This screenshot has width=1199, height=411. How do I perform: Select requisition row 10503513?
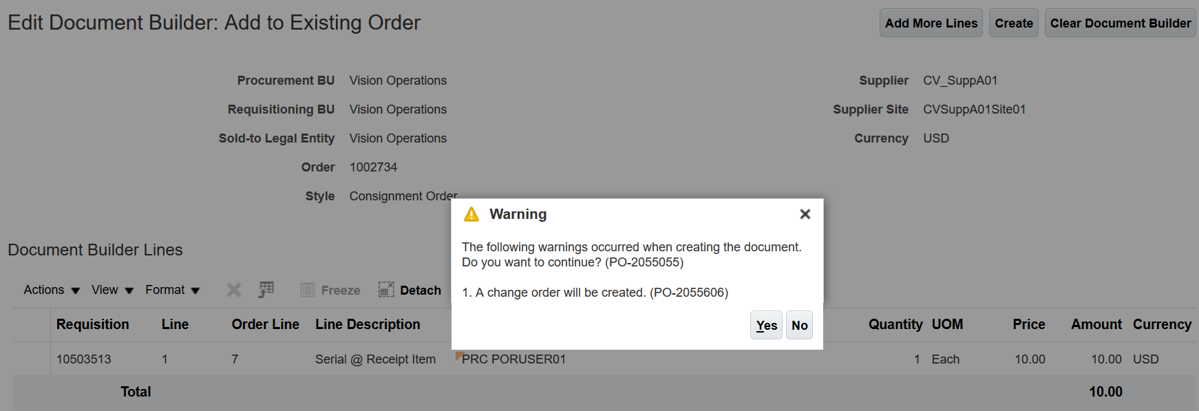pos(83,359)
